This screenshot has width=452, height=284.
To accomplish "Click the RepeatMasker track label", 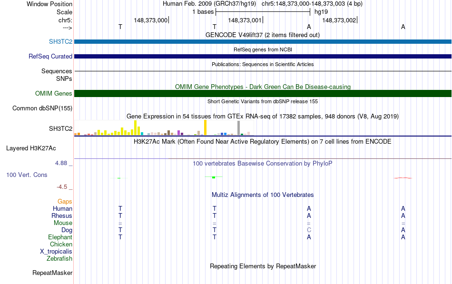I will pyautogui.click(x=52, y=273).
